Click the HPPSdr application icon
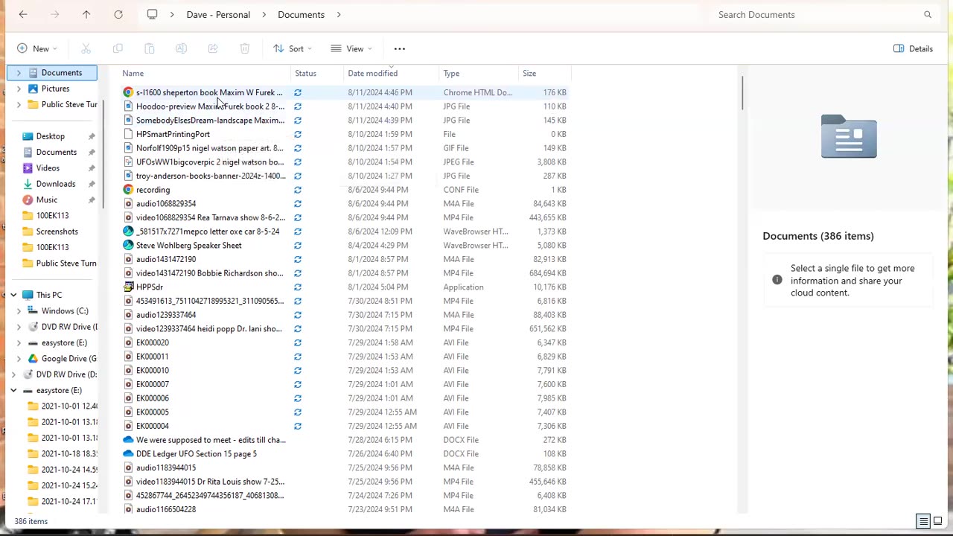Image resolution: width=953 pixels, height=536 pixels. pyautogui.click(x=128, y=287)
